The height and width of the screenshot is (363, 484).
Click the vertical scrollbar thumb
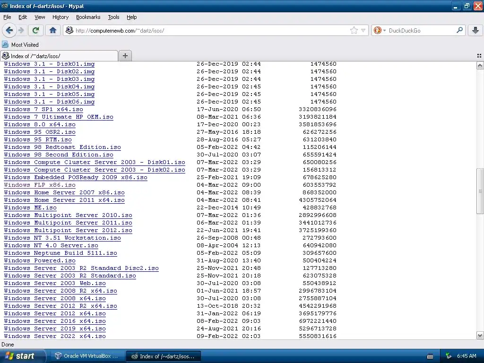tap(480, 191)
